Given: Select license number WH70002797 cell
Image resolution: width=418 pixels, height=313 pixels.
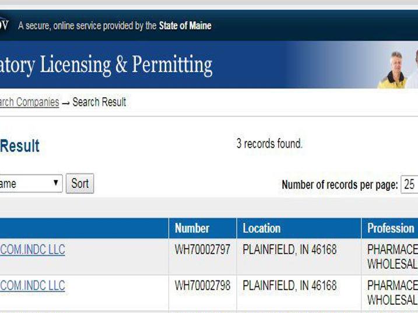Looking at the screenshot, I should click(202, 250).
